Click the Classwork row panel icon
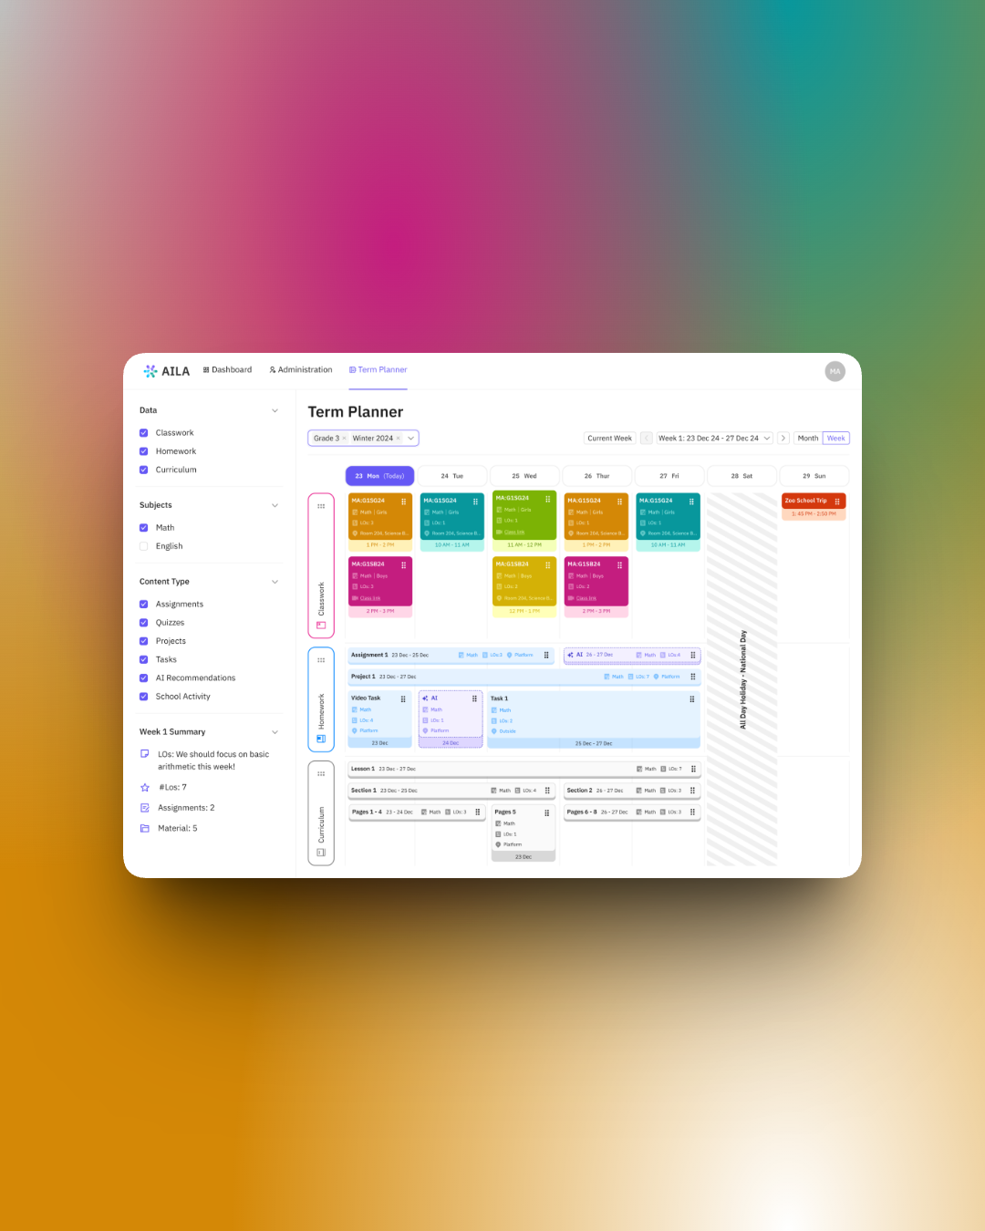The image size is (985, 1231). click(x=321, y=626)
